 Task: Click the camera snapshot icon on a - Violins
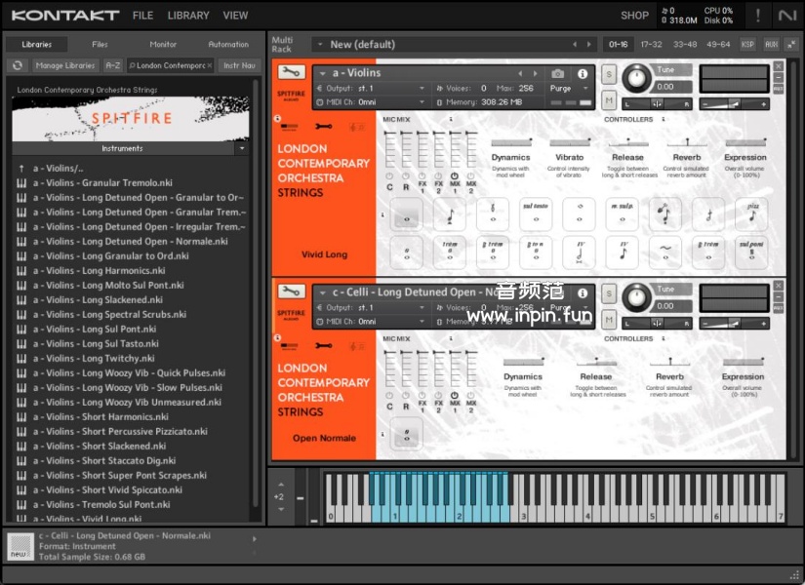[x=558, y=74]
